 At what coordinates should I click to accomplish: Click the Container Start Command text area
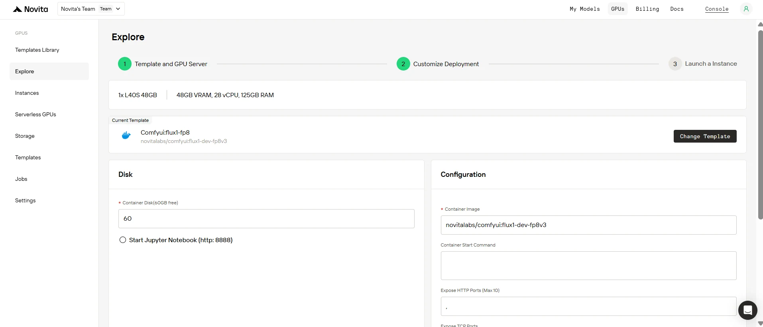(x=588, y=266)
